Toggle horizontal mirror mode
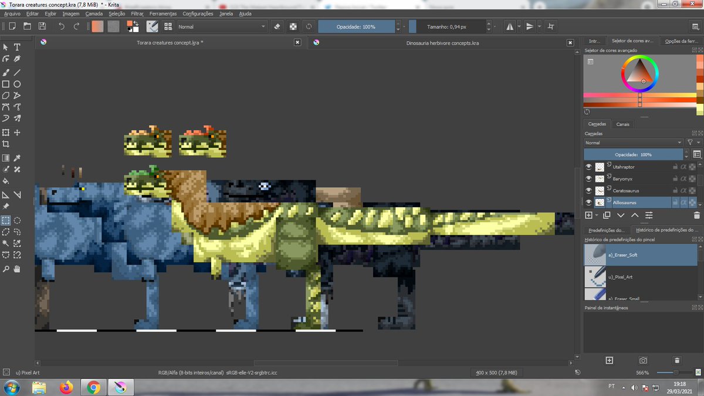 pyautogui.click(x=510, y=26)
